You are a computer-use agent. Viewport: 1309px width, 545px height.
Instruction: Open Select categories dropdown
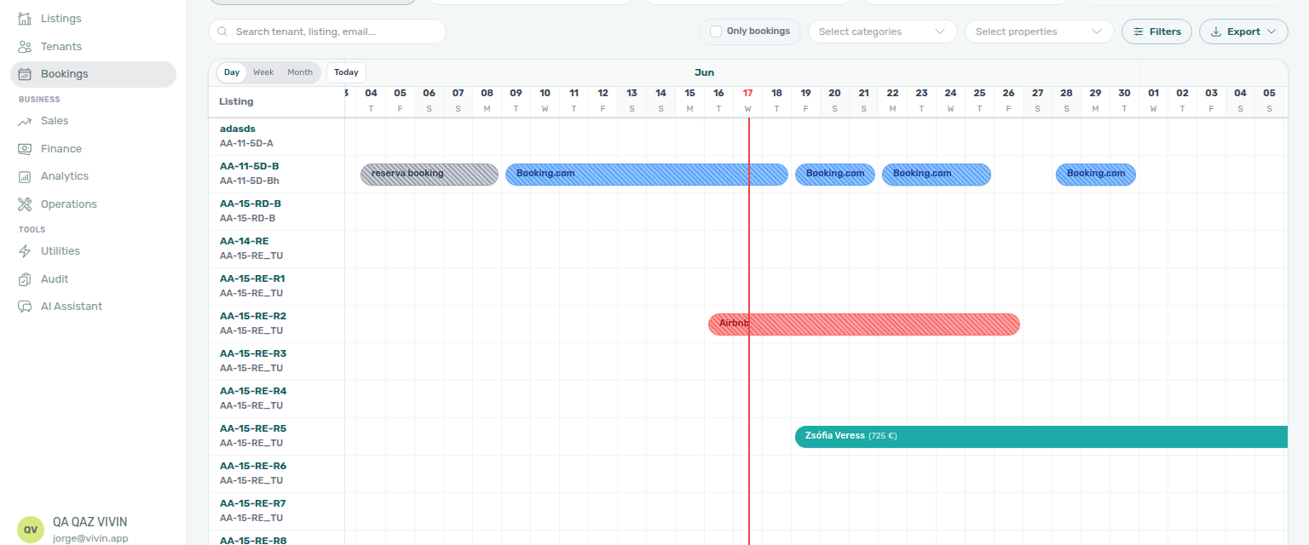point(882,32)
